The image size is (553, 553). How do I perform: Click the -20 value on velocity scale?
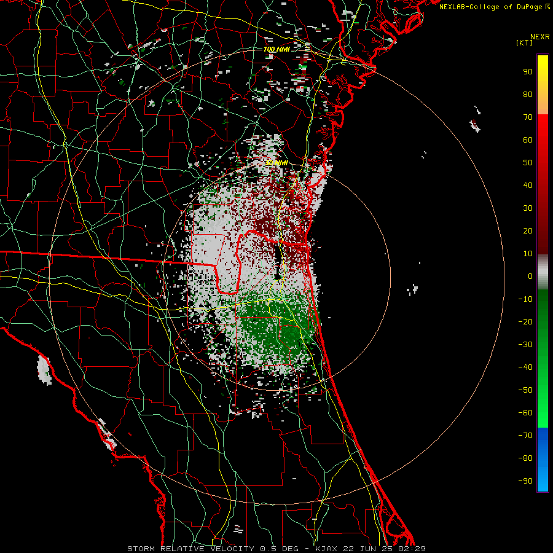525,322
